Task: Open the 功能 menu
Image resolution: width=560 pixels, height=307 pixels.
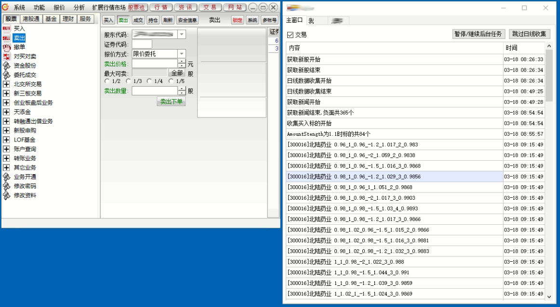Action: coord(39,8)
